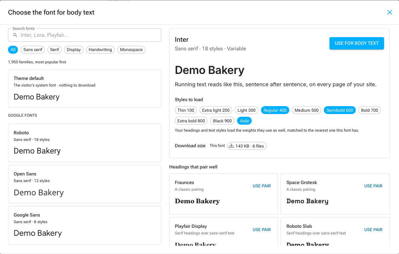This screenshot has width=399, height=254.
Task: Click Use for body text button
Action: point(357,43)
